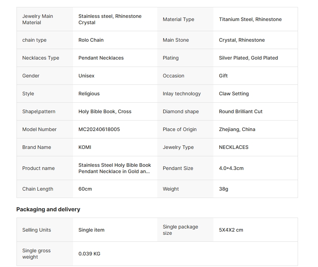Click the gross weight value 0.039 KG

pyautogui.click(x=89, y=254)
